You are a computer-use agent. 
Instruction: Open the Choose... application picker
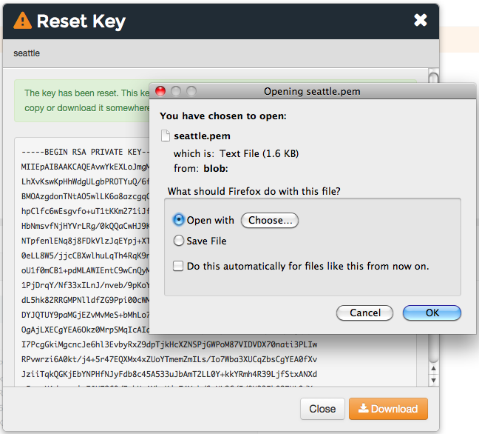tap(271, 220)
